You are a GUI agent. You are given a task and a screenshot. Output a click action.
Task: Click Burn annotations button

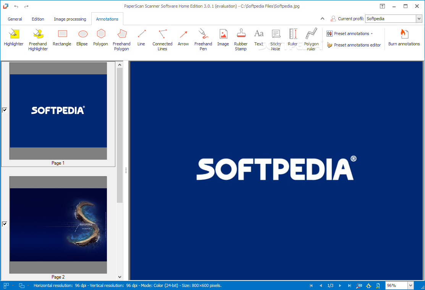tap(404, 38)
